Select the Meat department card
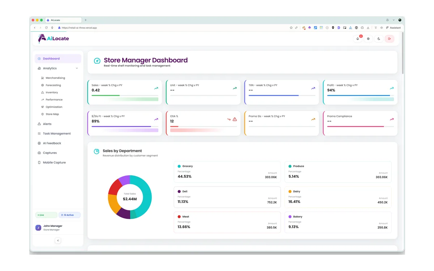Viewport: 434px width, 271px height. pyautogui.click(x=227, y=223)
